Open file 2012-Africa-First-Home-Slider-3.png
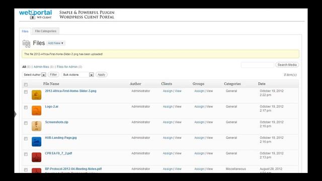The image size is (322, 181). [x=70, y=91]
